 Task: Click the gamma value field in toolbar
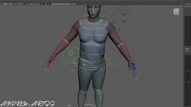pos(49,4)
